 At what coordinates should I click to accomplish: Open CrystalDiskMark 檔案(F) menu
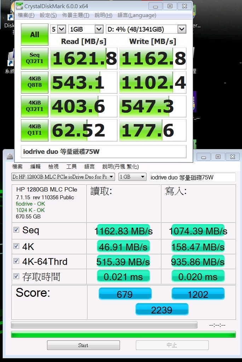26,16
